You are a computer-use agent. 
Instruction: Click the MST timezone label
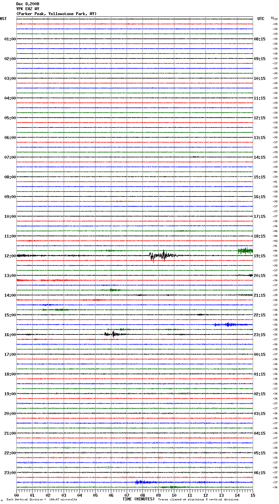pos(3,19)
